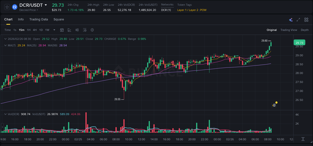Toggle the favorite star for DCR/USDT

coord(7,7)
